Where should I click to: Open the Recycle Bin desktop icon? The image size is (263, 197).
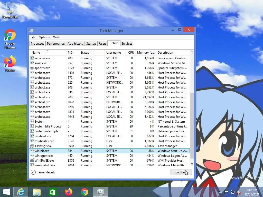[10, 10]
